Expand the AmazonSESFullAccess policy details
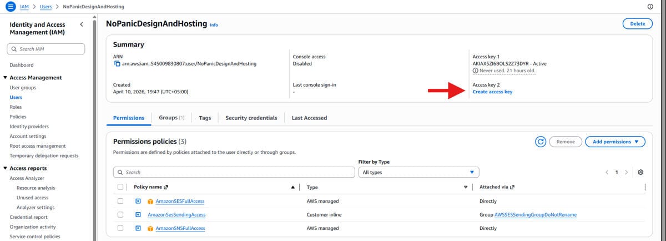Screen dimensions: 666x241 point(138,201)
